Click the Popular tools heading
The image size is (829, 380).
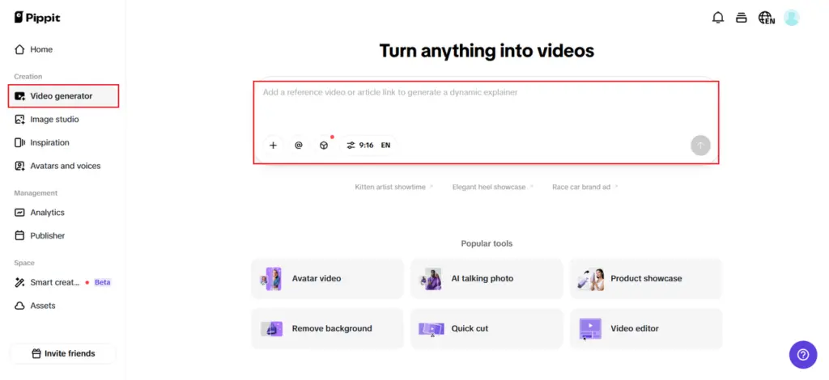pos(487,244)
